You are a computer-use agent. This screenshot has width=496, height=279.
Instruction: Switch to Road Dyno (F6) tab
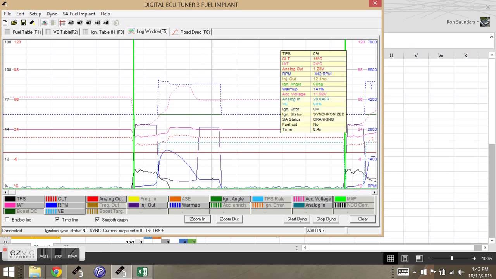point(191,32)
